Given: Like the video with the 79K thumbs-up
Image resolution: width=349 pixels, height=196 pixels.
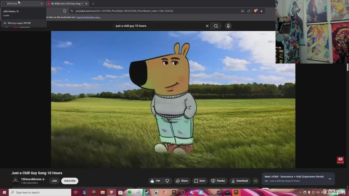Looking at the screenshot, I should 155,181.
